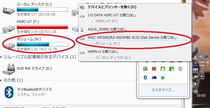Click the ローカル ディスク (C:) label
210x108 pixels.
coord(34,4)
